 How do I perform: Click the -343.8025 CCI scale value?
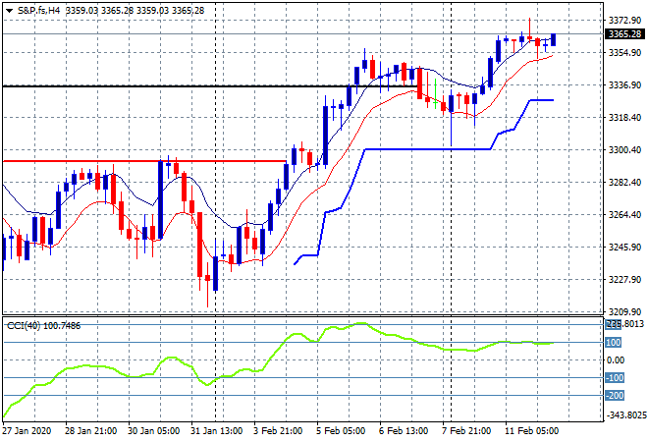click(626, 415)
